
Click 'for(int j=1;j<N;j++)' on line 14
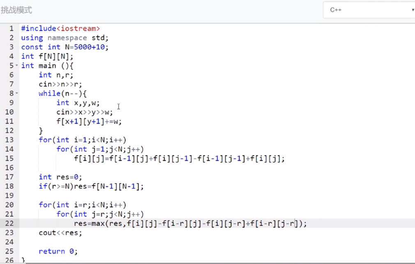[x=100, y=149]
